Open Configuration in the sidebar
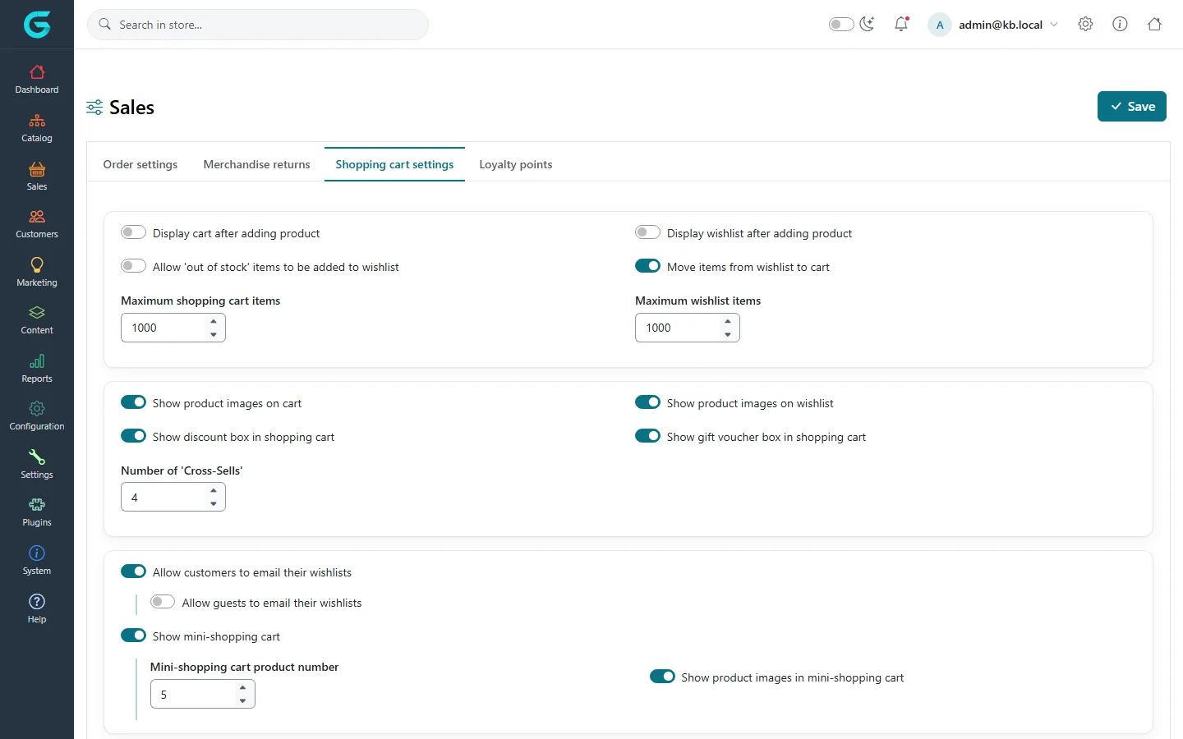The image size is (1183, 739). [x=37, y=416]
